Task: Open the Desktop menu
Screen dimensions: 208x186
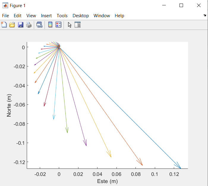Action: click(x=81, y=16)
